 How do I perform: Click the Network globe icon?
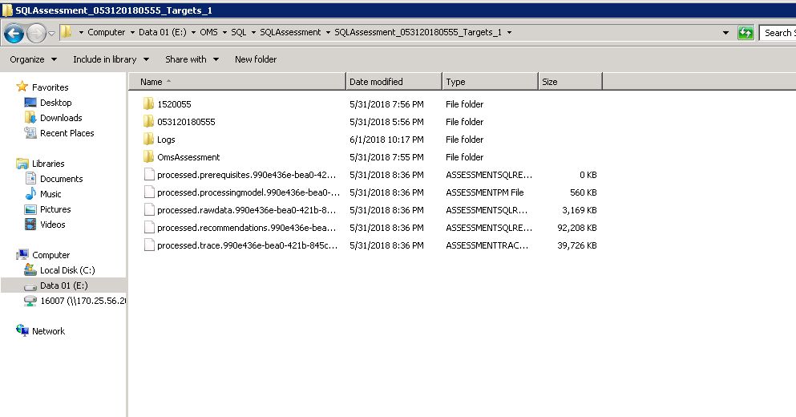click(22, 330)
